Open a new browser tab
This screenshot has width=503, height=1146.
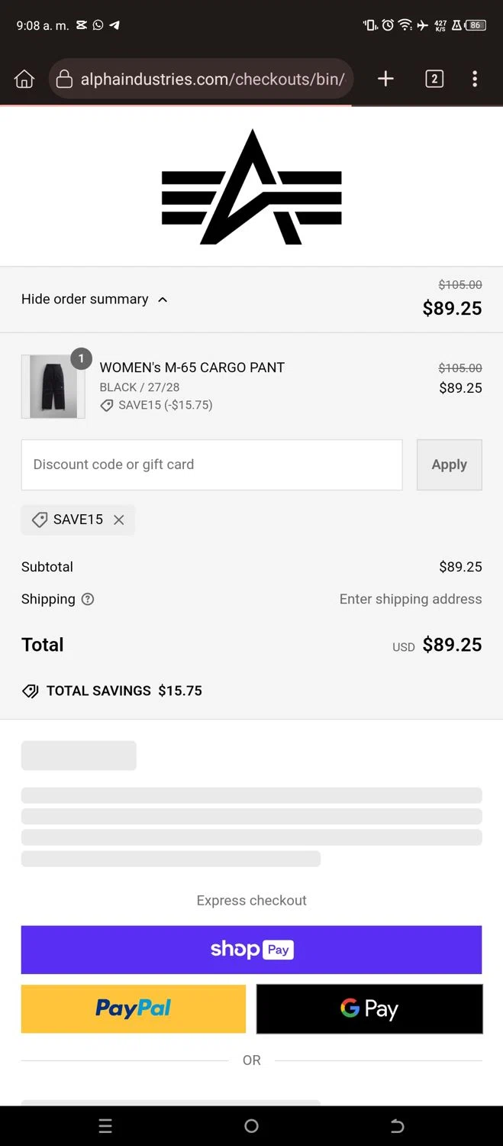tap(385, 79)
